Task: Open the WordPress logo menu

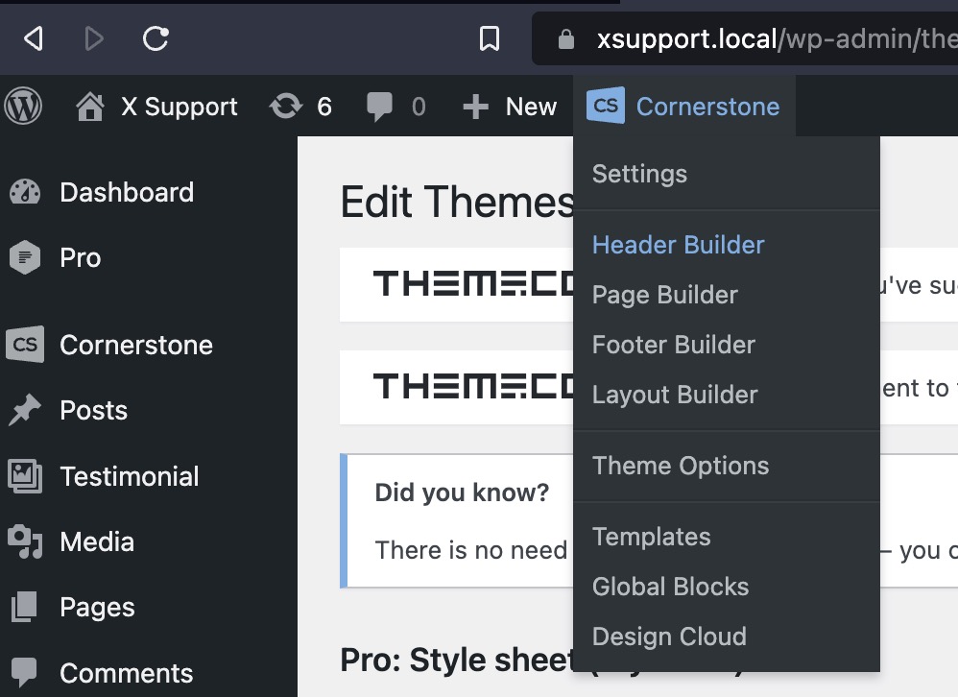Action: click(x=23, y=107)
